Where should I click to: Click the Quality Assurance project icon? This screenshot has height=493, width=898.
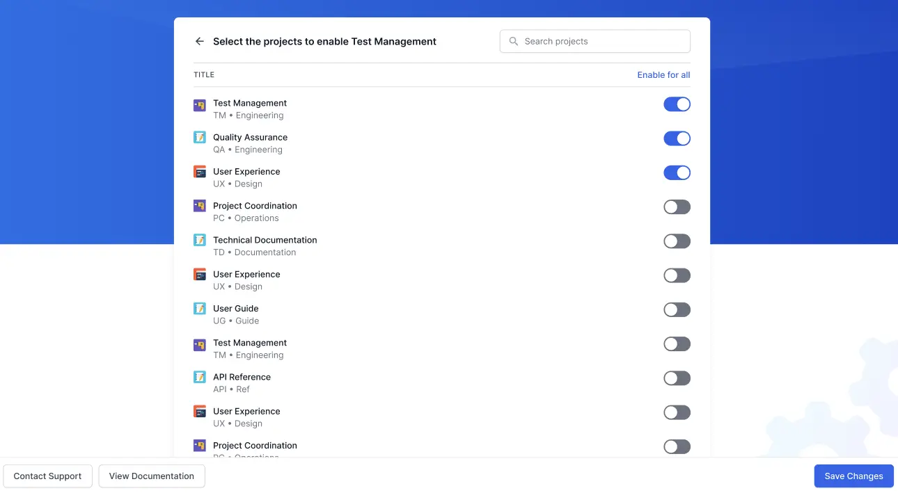[200, 142]
